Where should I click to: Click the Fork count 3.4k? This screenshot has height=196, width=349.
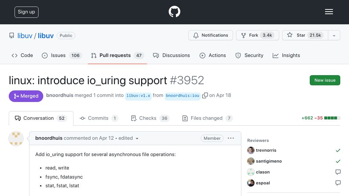(x=267, y=35)
